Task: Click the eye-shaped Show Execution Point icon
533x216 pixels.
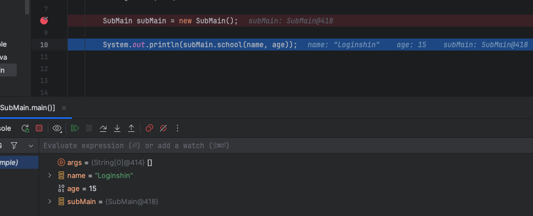Action: pos(57,129)
